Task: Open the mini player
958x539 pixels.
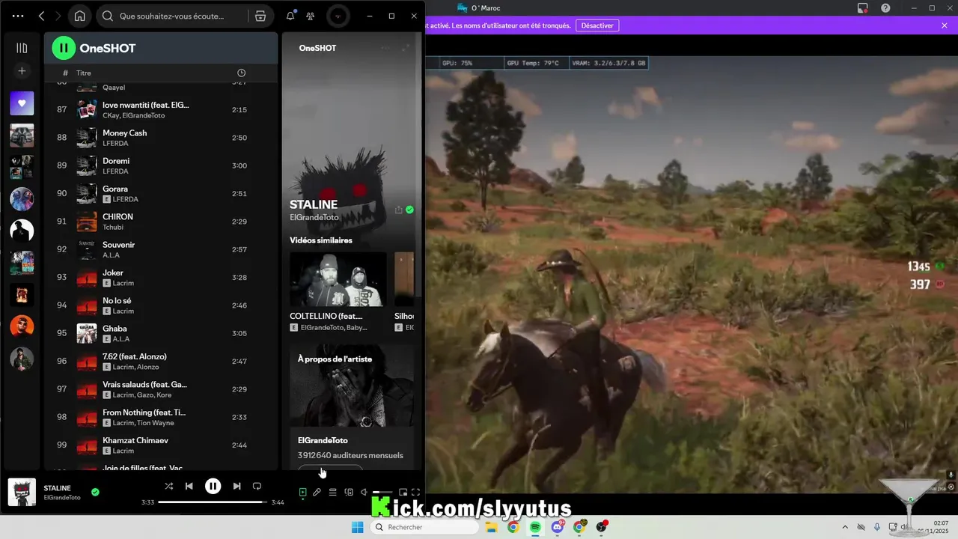Action: [x=403, y=493]
